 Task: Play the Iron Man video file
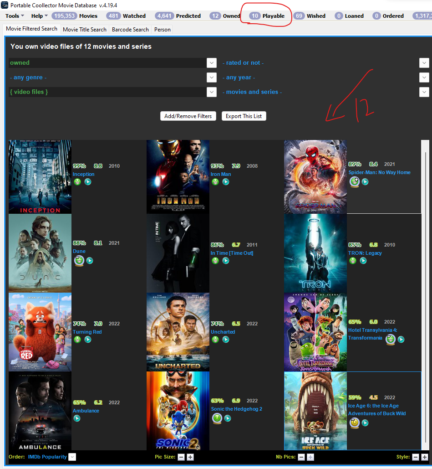226,182
